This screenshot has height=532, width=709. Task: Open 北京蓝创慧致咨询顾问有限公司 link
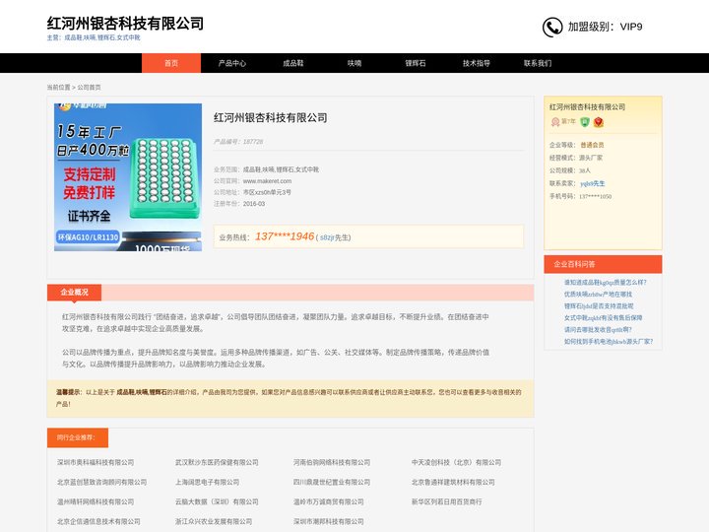(101, 482)
